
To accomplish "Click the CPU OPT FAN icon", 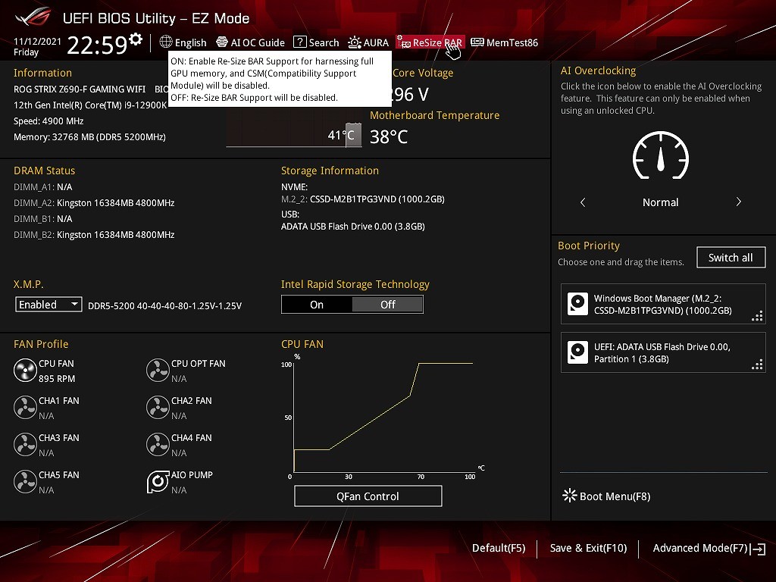I will click(x=158, y=370).
